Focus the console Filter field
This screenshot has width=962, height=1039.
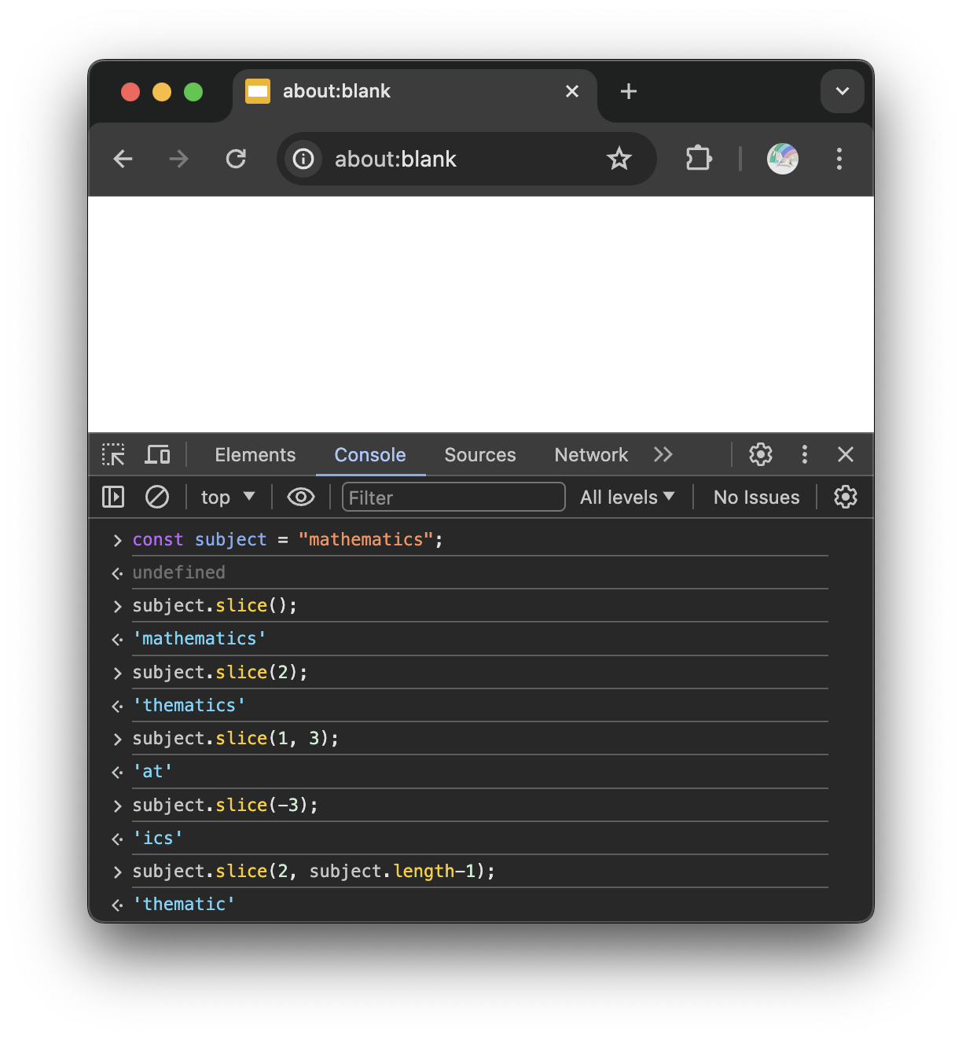click(x=453, y=497)
